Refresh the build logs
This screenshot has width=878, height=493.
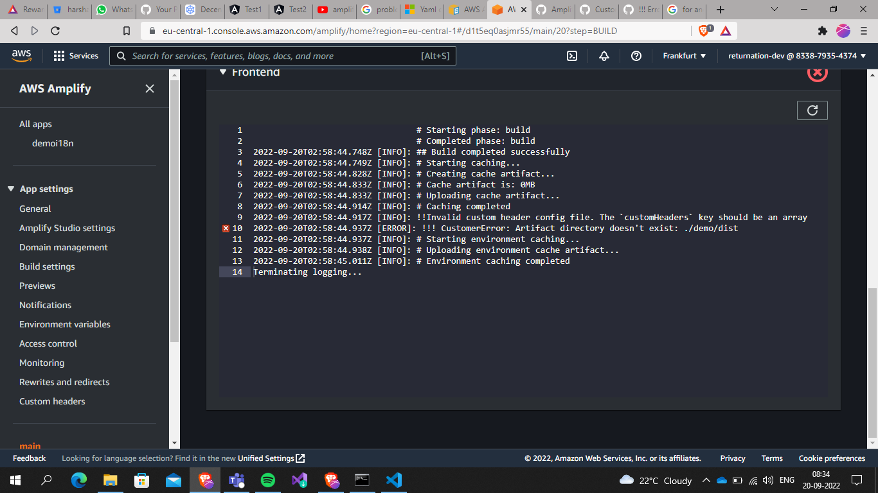pos(812,110)
